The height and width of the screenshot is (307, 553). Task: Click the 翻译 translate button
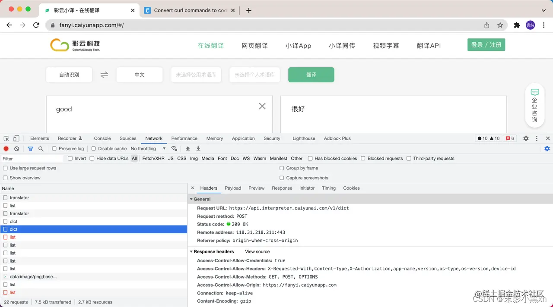[x=311, y=75]
